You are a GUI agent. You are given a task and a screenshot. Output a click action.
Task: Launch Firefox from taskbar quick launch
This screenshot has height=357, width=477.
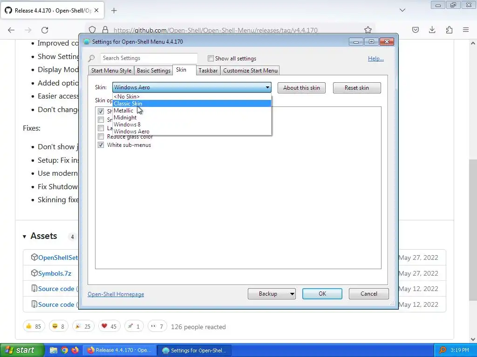75,350
